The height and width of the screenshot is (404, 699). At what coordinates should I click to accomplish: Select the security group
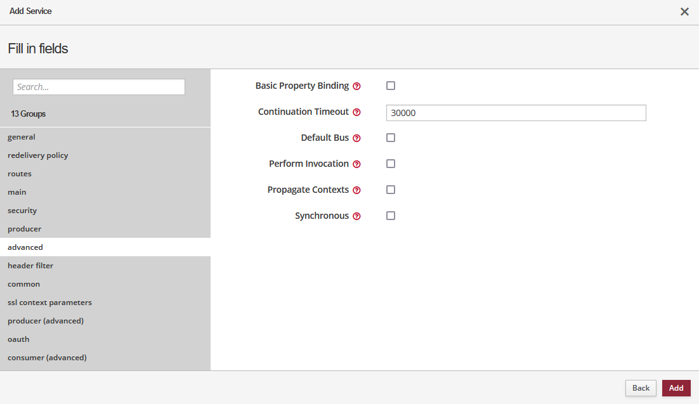(22, 211)
